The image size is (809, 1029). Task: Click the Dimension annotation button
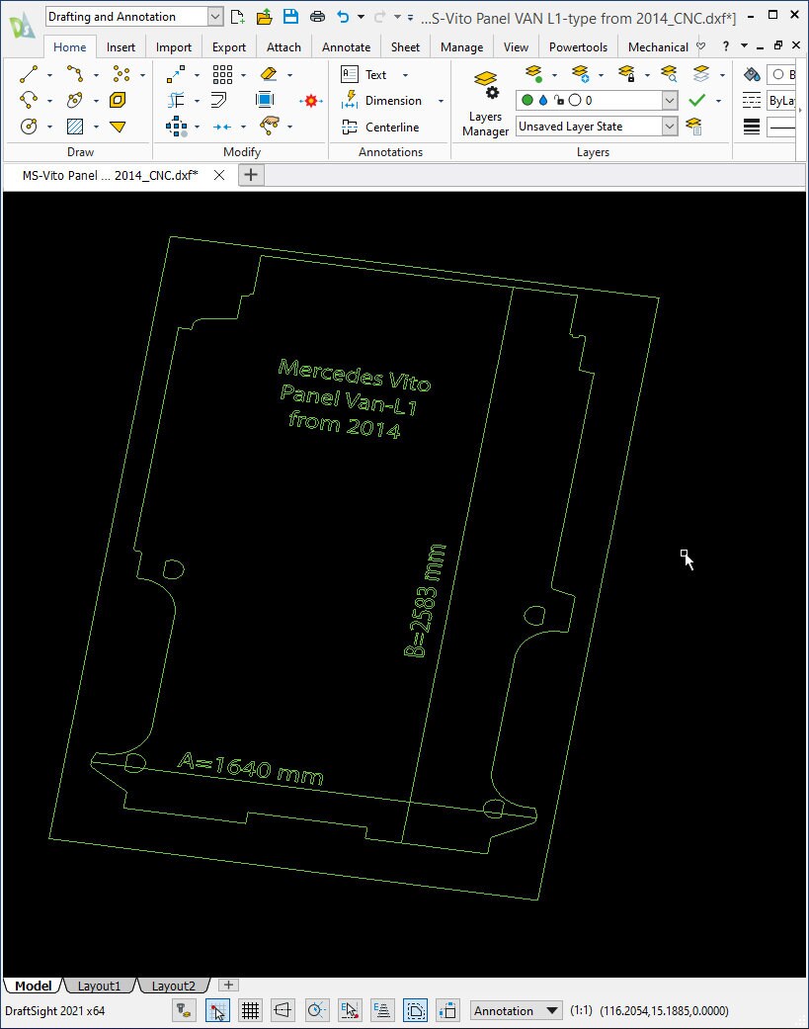click(392, 101)
